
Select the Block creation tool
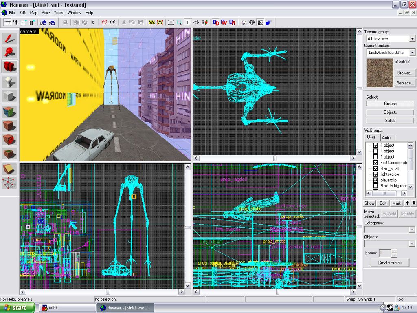(9, 96)
